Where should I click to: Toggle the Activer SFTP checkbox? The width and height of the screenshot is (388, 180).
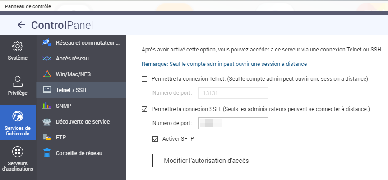click(155, 139)
